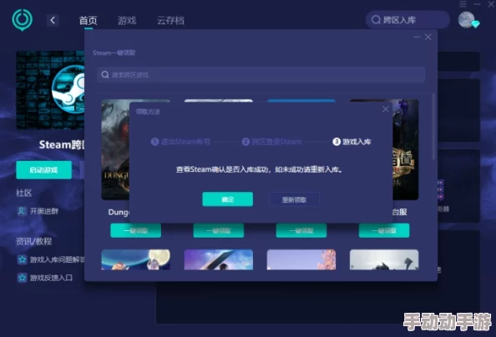The width and height of the screenshot is (496, 337).
Task: Go back using the arrow button
Action: (53, 21)
